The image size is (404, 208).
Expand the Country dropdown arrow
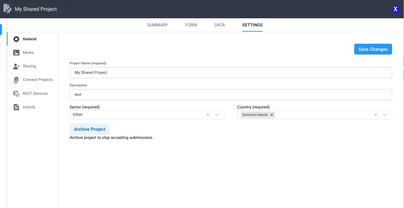[385, 115]
